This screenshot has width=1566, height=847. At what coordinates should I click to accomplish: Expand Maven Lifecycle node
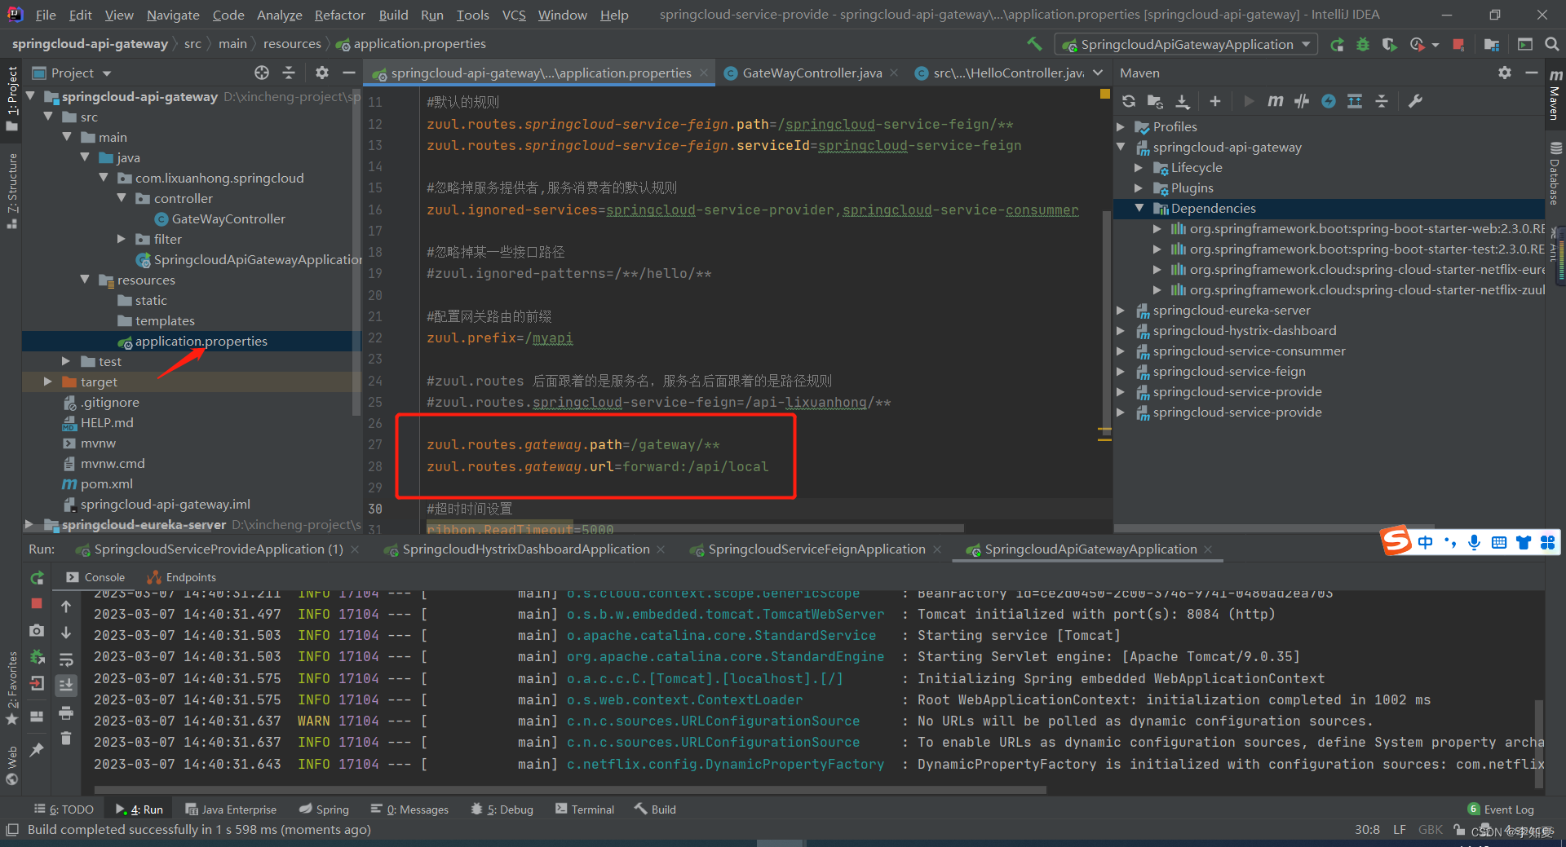pyautogui.click(x=1139, y=168)
